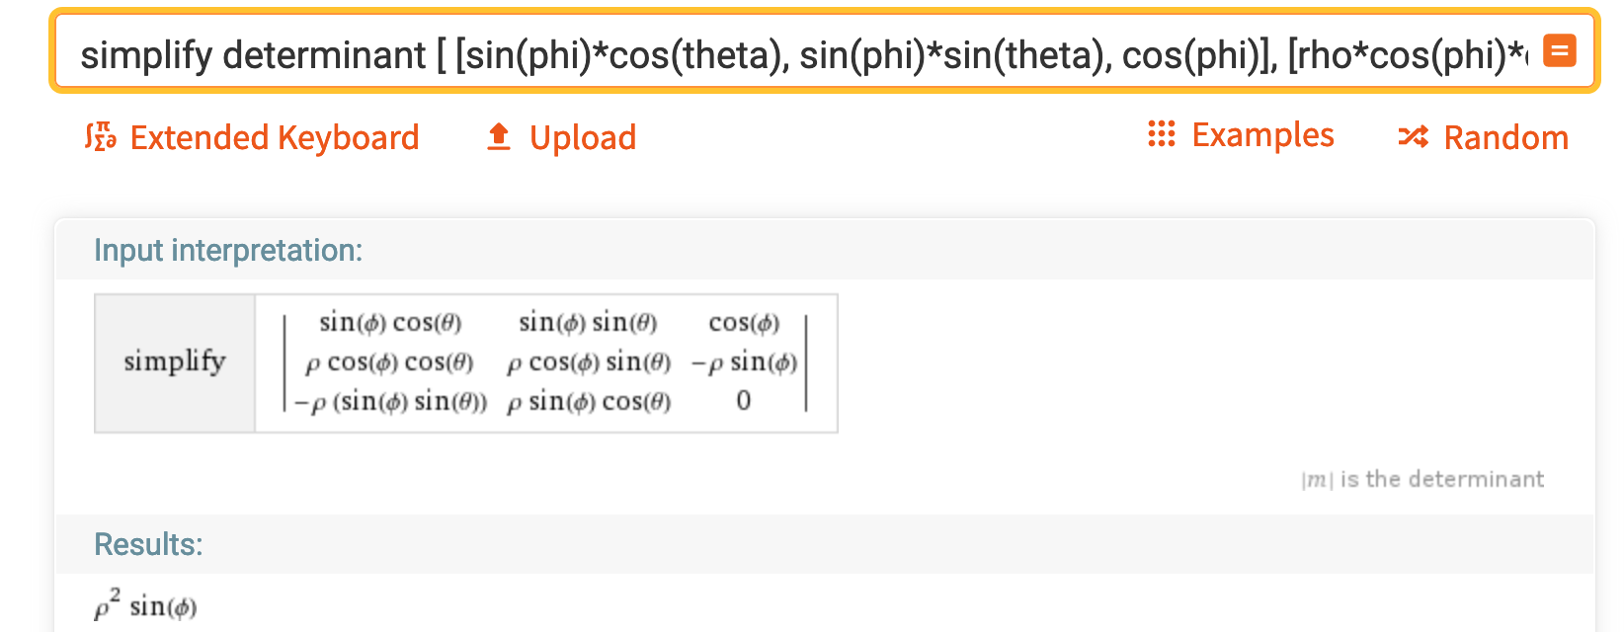Click the −ρ (sin(φ) sin(θ)) bottom-left entry

[390, 402]
